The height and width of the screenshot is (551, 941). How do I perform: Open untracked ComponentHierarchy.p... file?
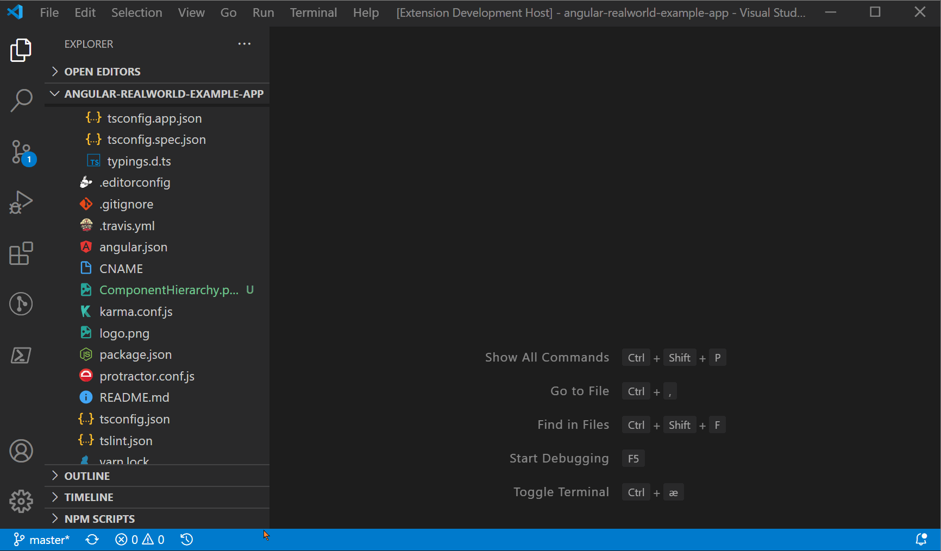point(157,290)
